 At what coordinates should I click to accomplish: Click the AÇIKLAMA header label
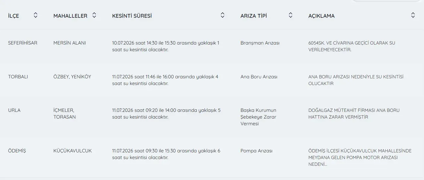click(321, 16)
